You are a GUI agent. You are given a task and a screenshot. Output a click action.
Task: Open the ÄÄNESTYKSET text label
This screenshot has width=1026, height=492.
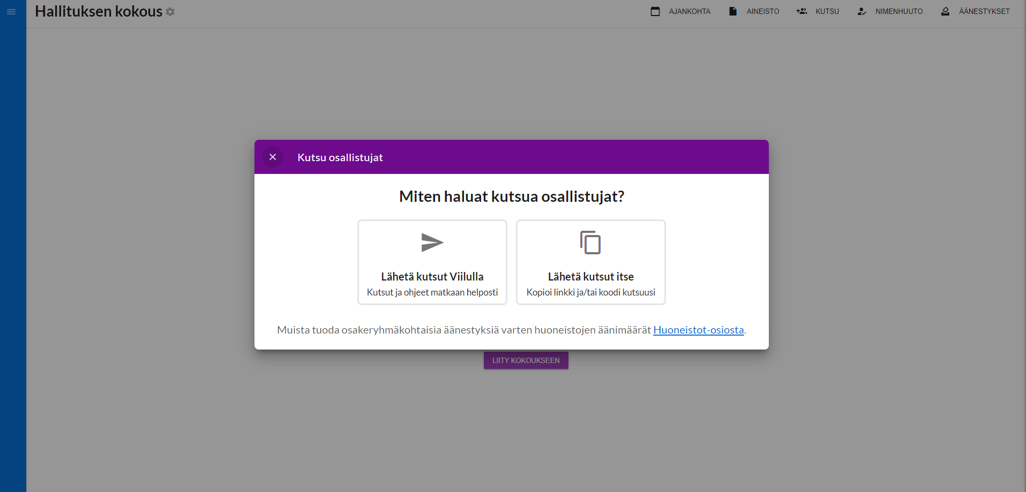coord(984,11)
